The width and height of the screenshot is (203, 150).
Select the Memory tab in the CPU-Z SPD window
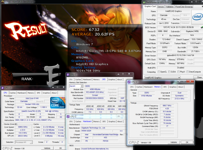(96, 80)
